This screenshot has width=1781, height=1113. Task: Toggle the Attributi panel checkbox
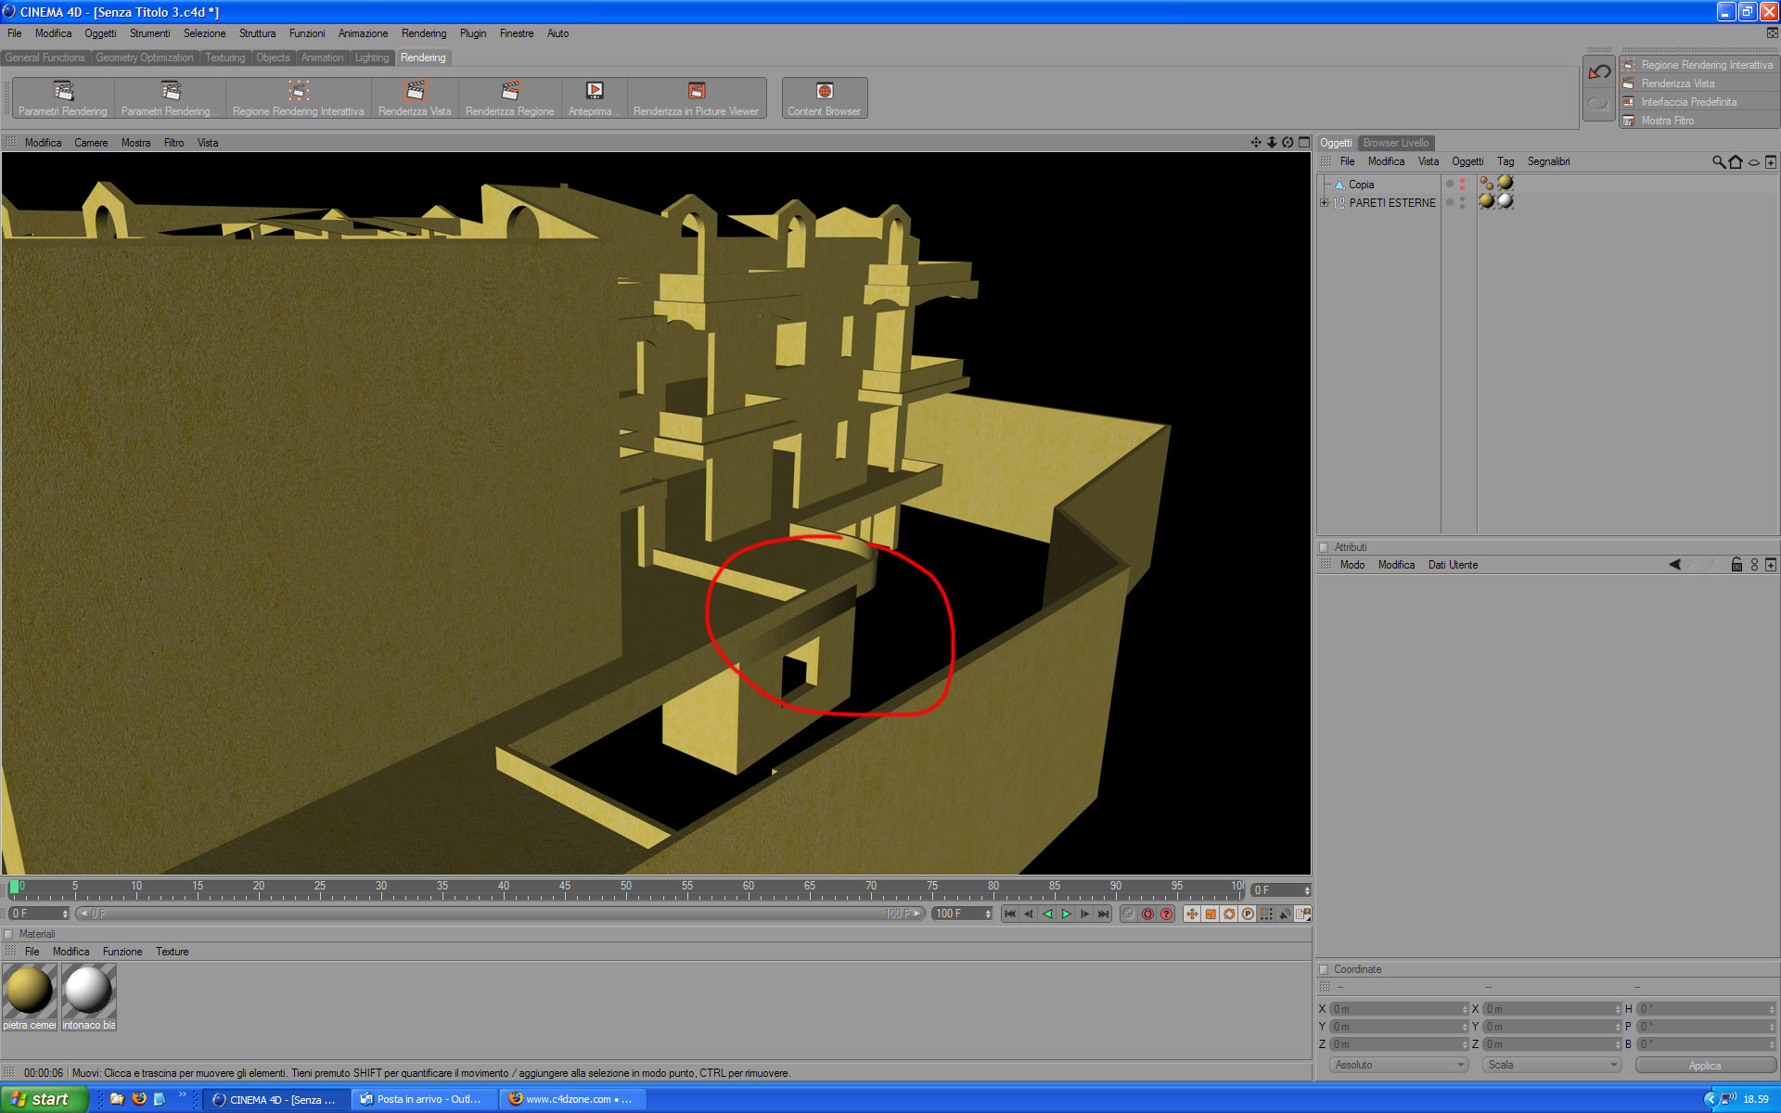(1324, 547)
